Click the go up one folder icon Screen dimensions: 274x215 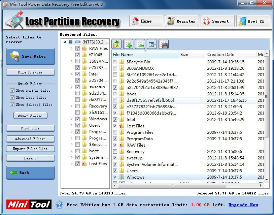click(116, 44)
